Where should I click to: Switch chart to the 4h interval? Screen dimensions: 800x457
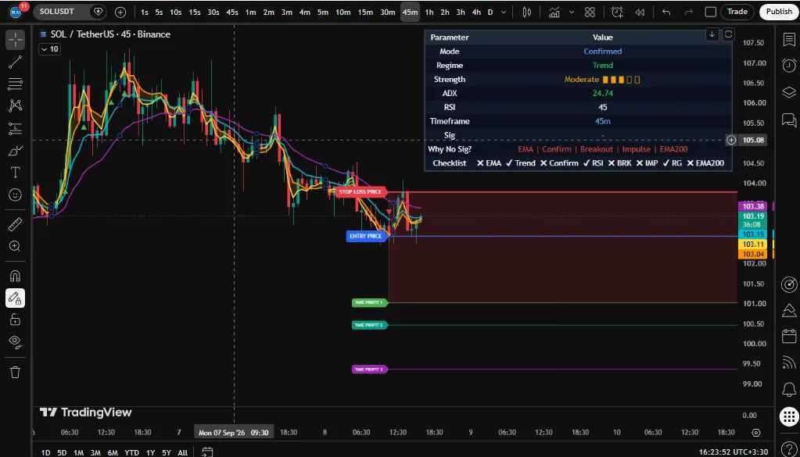476,12
